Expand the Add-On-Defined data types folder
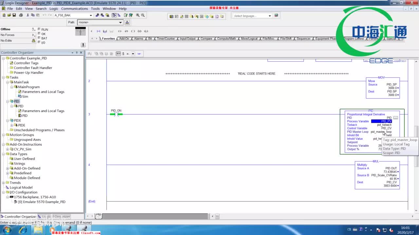 click(x=8, y=168)
